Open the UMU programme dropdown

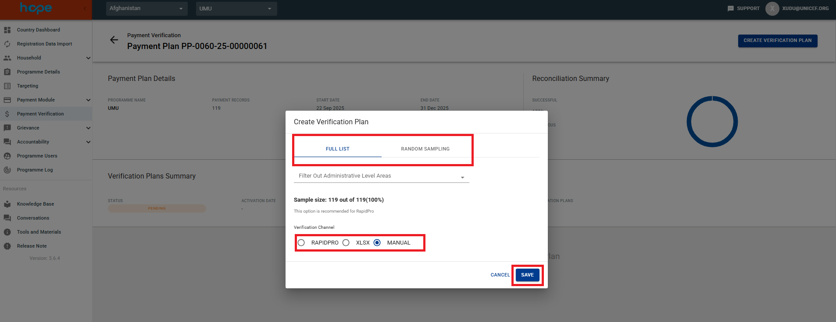click(x=236, y=8)
